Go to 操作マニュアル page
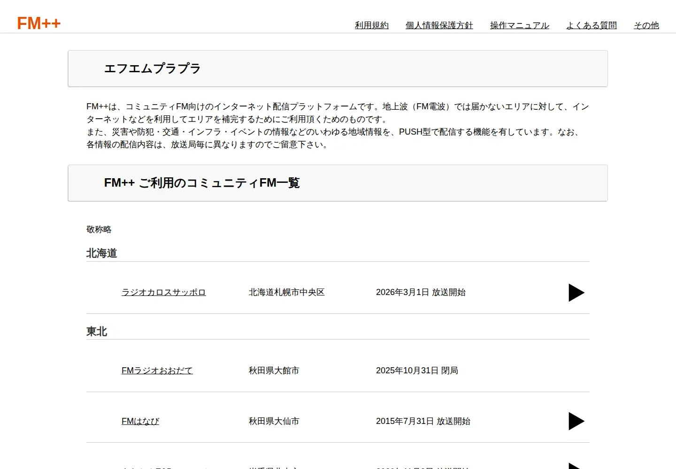676x469 pixels. point(520,25)
